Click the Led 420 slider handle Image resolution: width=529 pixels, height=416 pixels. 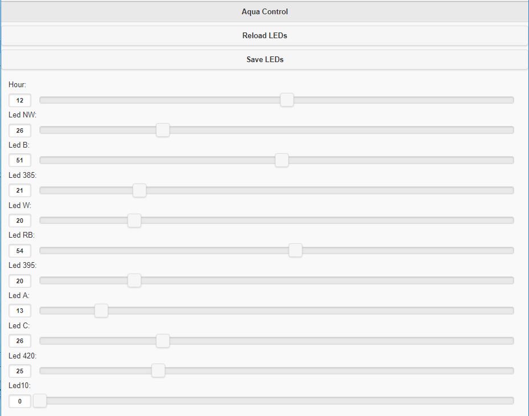158,370
